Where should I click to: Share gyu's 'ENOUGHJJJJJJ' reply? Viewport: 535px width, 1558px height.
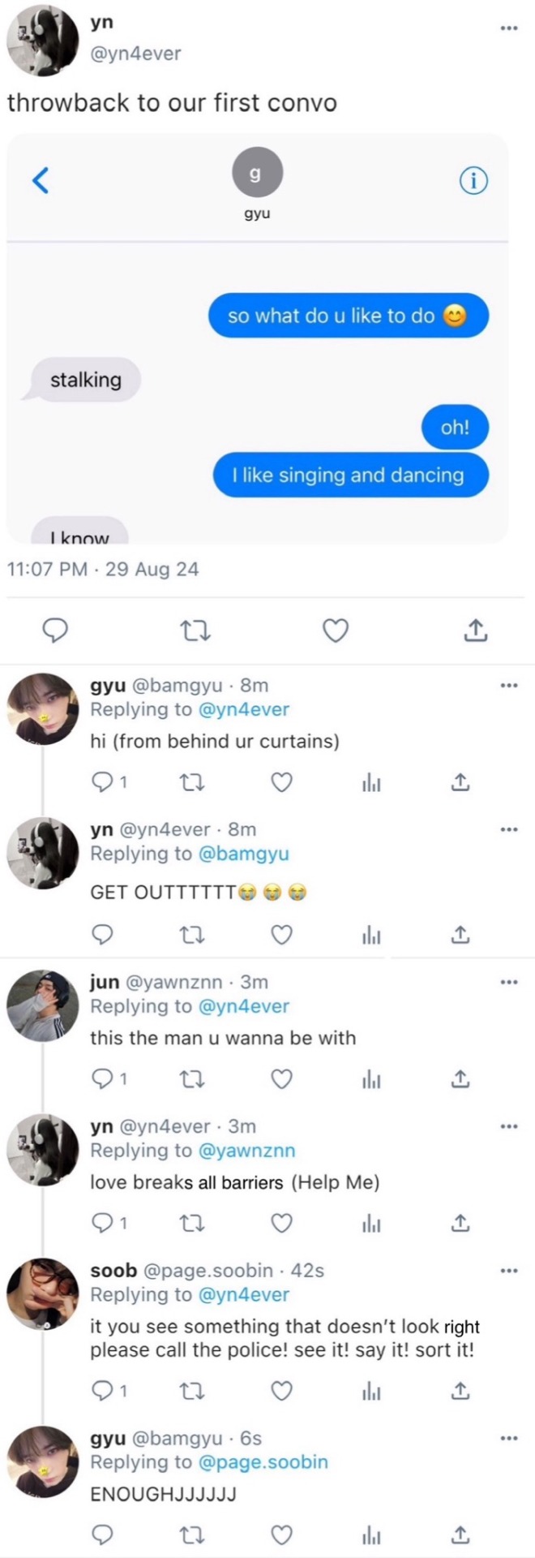coord(460,1534)
